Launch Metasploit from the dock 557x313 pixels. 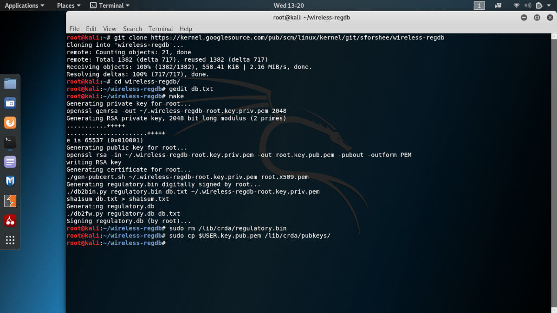(10, 181)
